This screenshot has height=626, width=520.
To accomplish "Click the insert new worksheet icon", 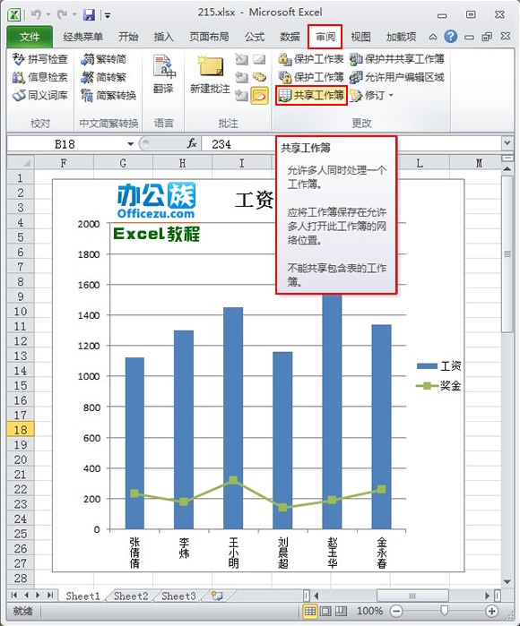I will pos(217,596).
